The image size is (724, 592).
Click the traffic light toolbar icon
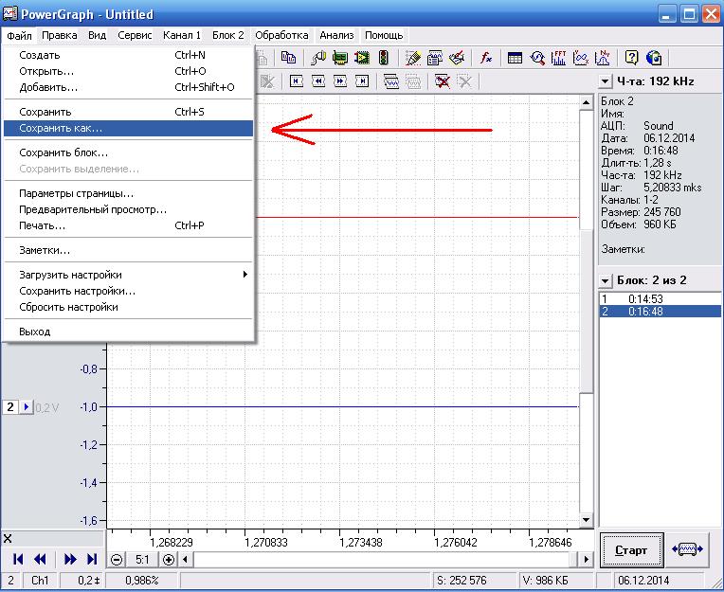point(383,58)
